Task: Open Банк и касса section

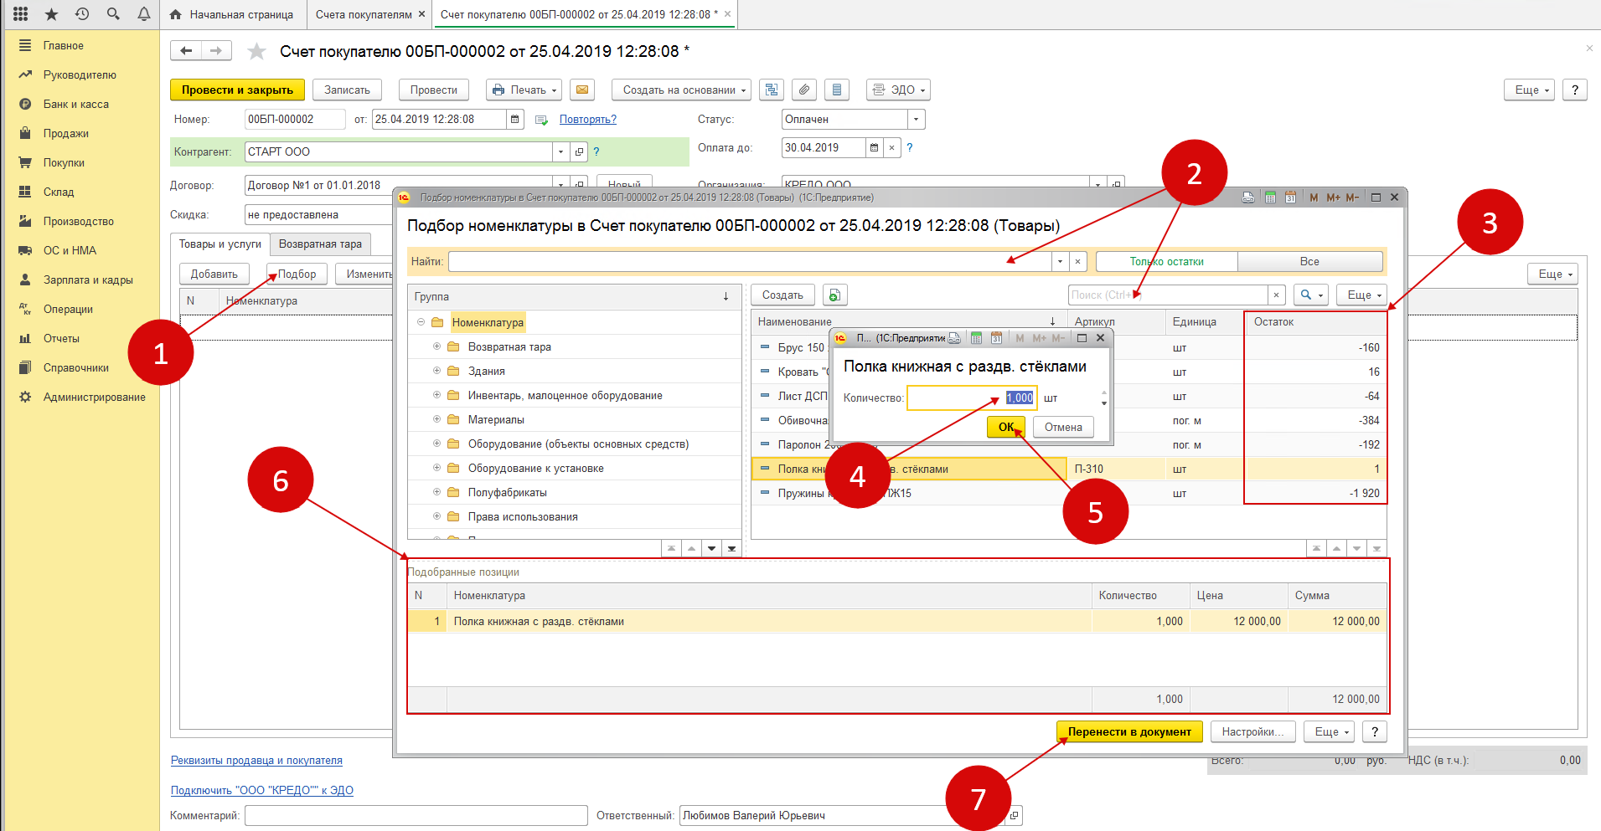Action: point(76,105)
